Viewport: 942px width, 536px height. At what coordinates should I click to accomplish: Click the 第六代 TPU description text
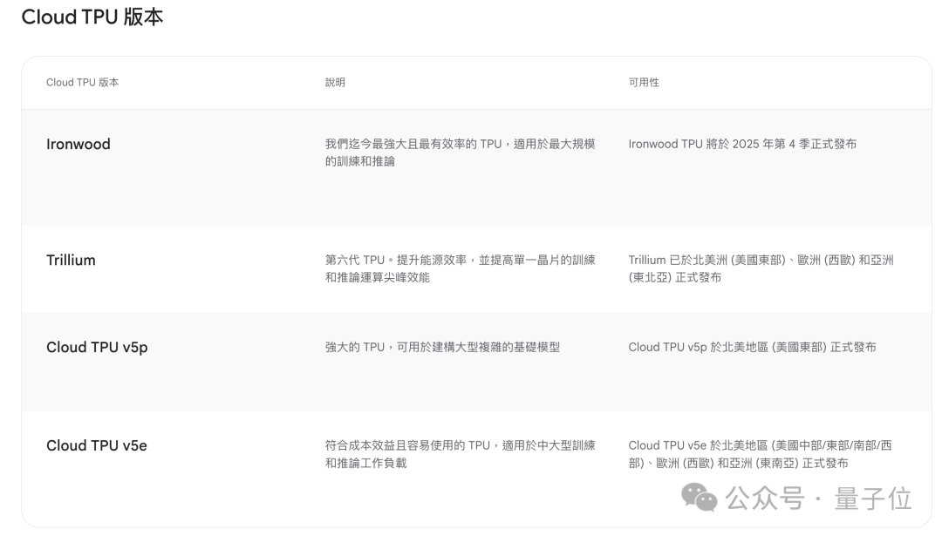460,268
